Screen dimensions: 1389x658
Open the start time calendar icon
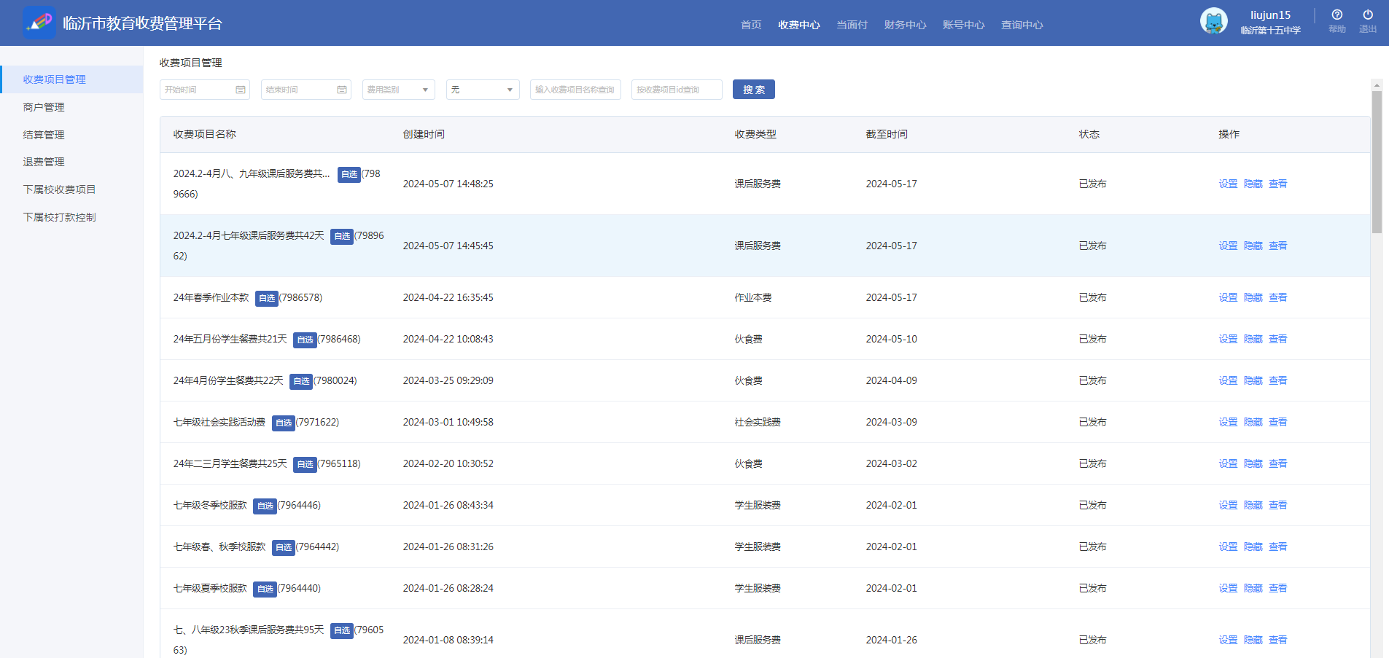point(241,90)
